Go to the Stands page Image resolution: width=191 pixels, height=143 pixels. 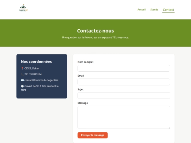tap(154, 10)
